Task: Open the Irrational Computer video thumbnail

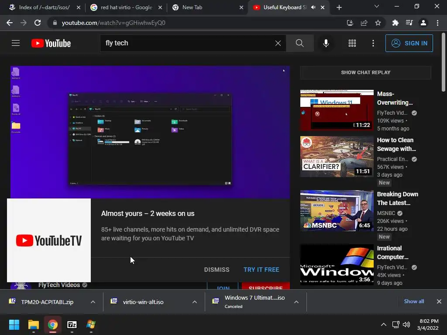Action: (337, 265)
